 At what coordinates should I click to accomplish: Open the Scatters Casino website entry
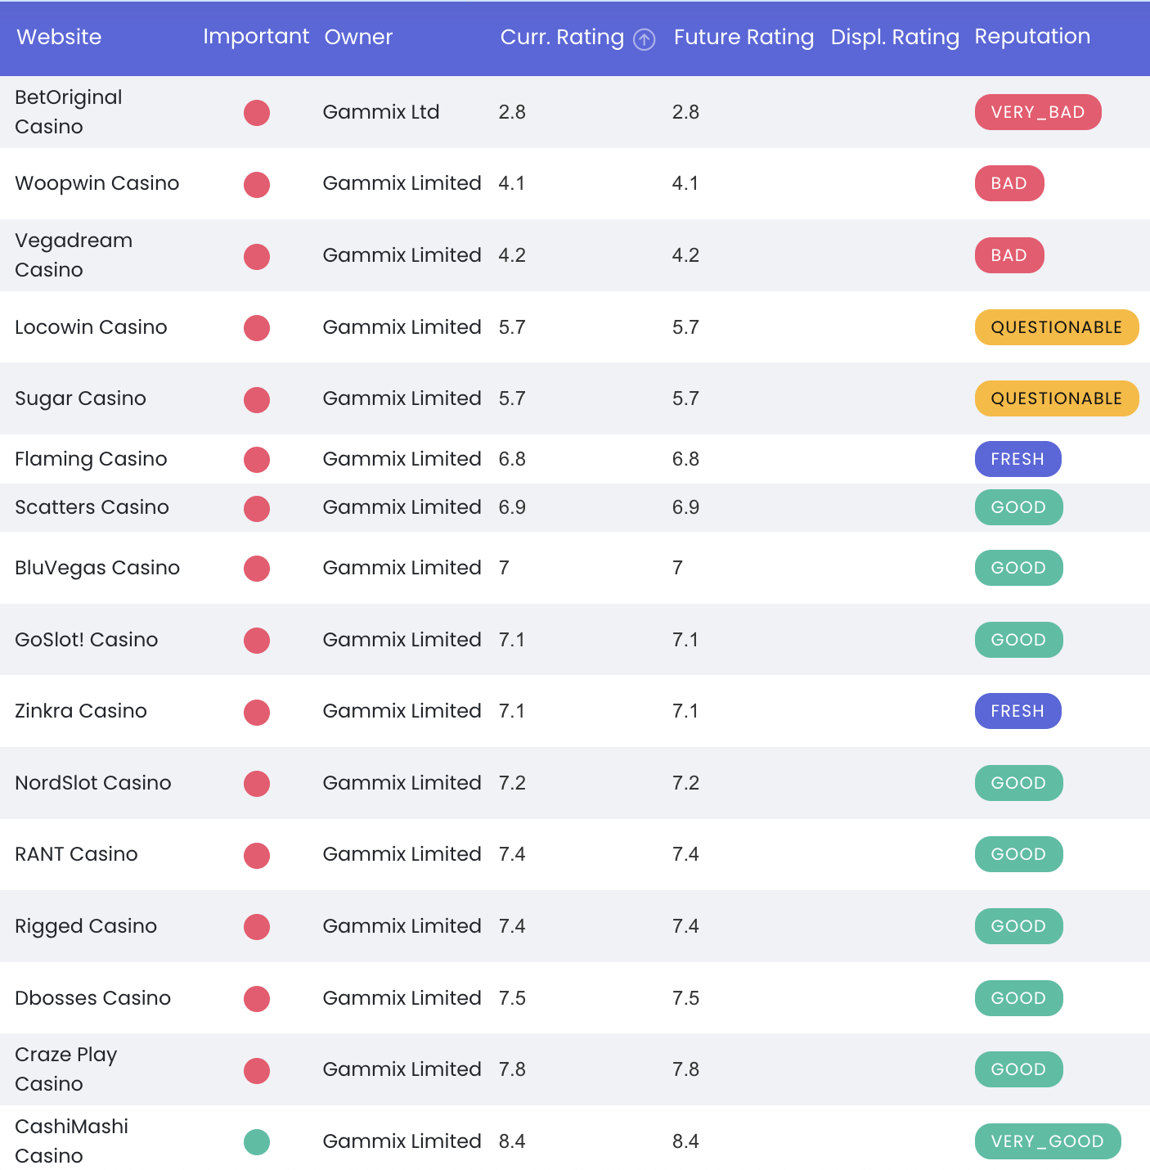92,507
